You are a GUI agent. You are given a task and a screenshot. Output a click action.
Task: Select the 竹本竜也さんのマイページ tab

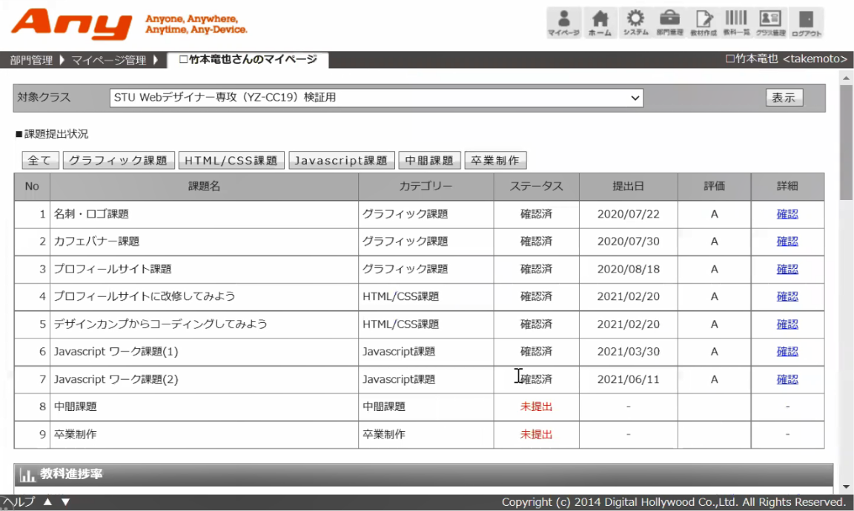(248, 60)
